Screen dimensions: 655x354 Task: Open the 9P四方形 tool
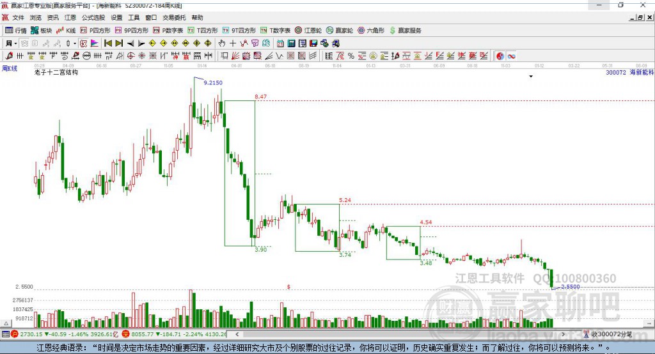pyautogui.click(x=132, y=31)
